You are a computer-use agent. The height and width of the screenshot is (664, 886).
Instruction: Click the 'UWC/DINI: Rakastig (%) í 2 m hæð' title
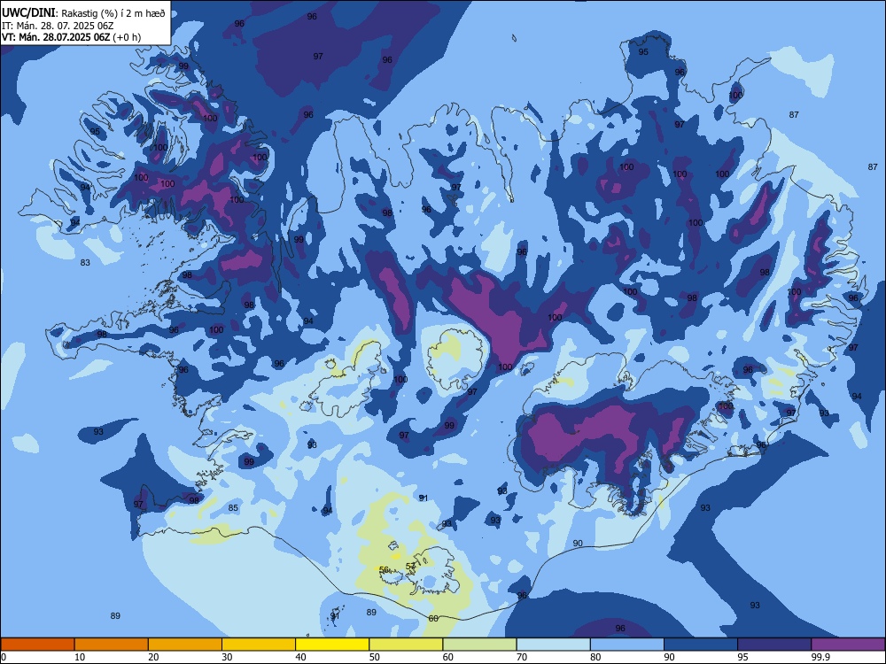click(x=83, y=13)
